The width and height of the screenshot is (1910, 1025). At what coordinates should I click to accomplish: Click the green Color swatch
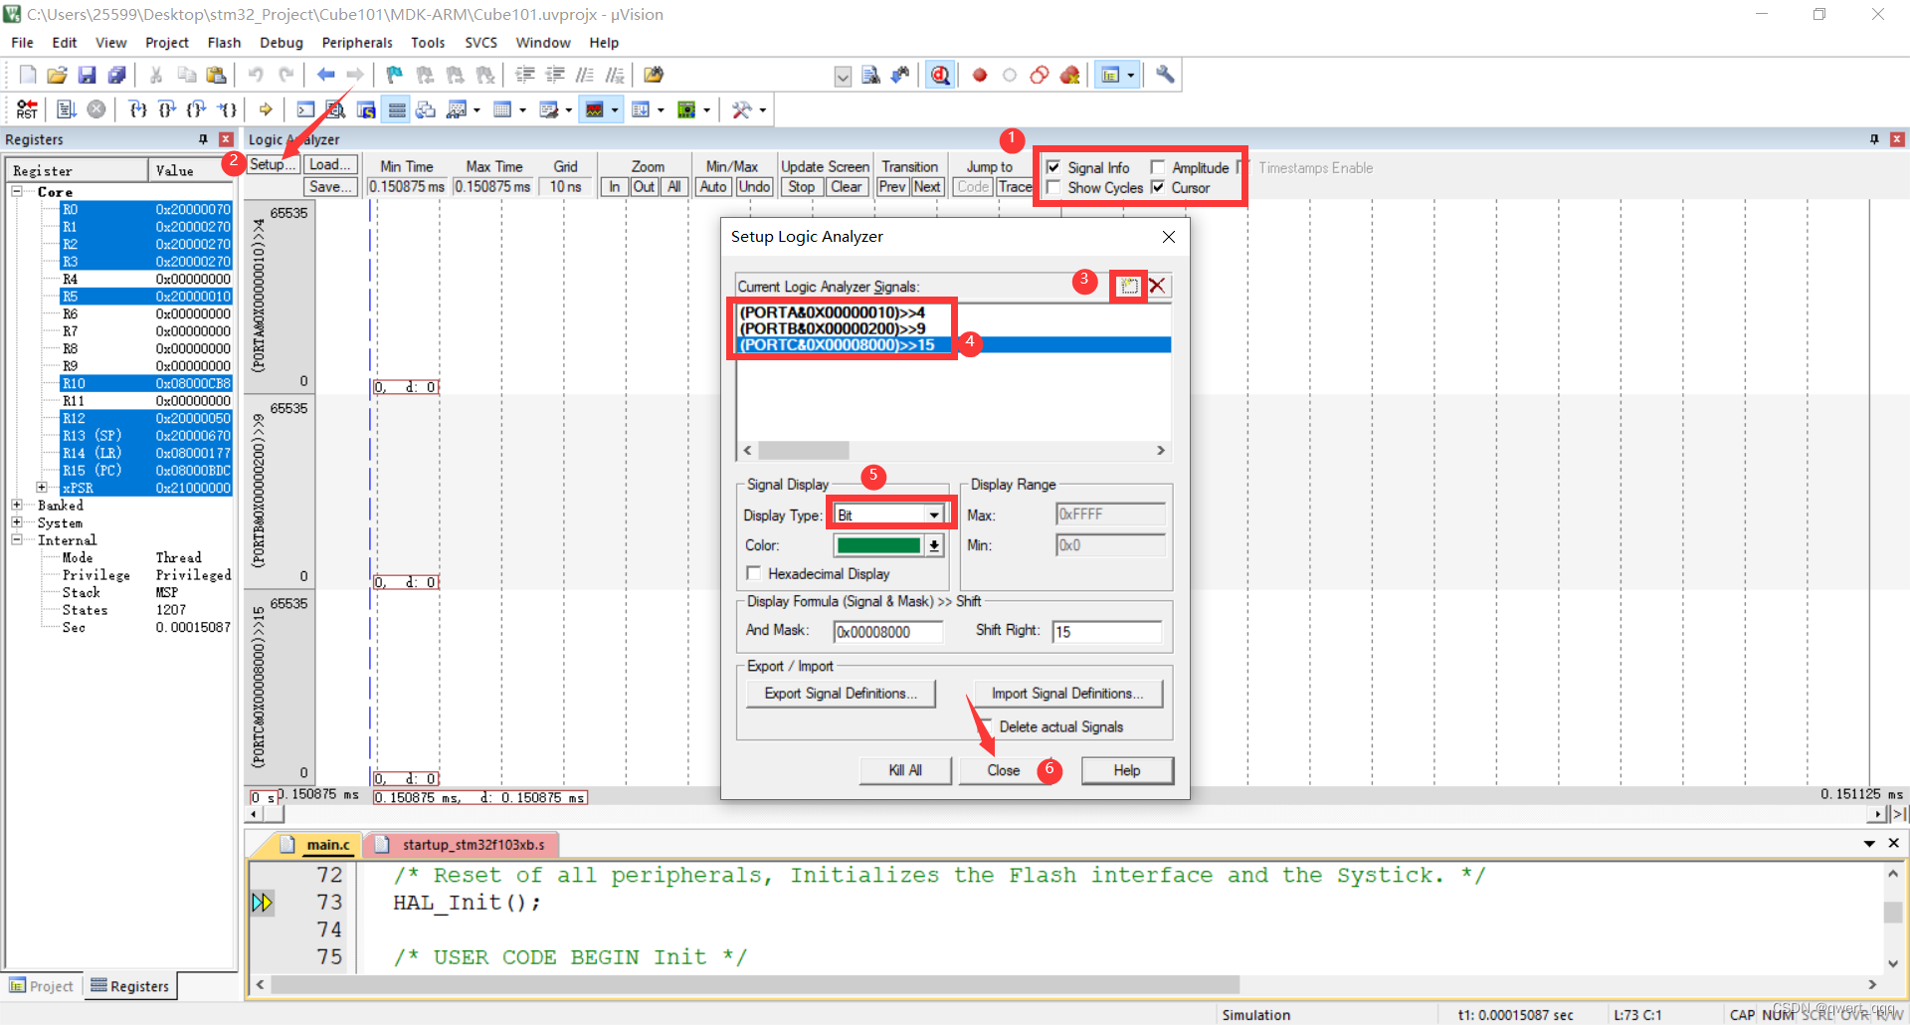coord(878,545)
